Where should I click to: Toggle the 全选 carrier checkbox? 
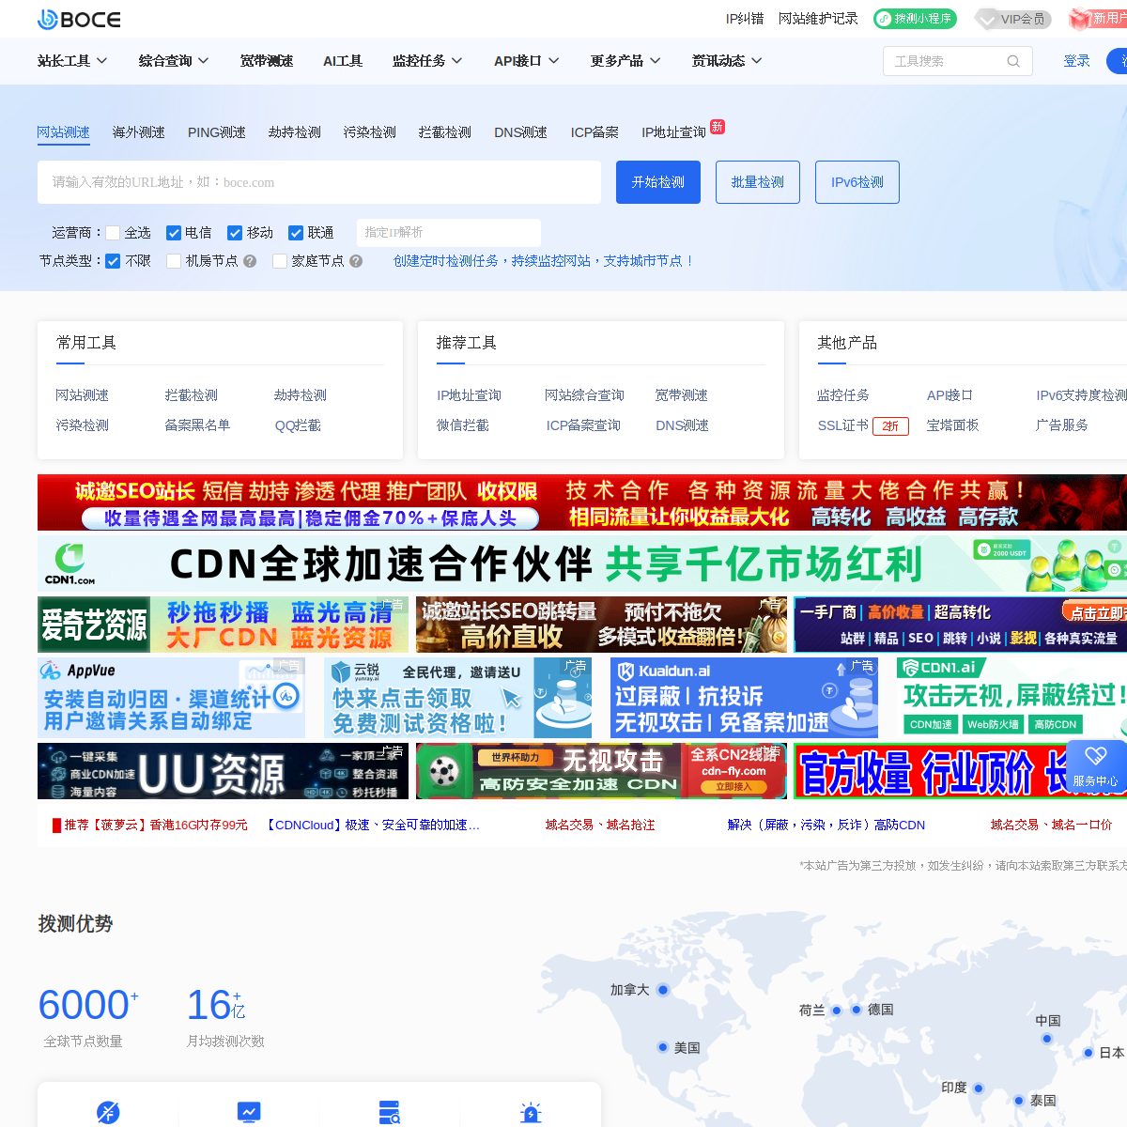point(113,233)
